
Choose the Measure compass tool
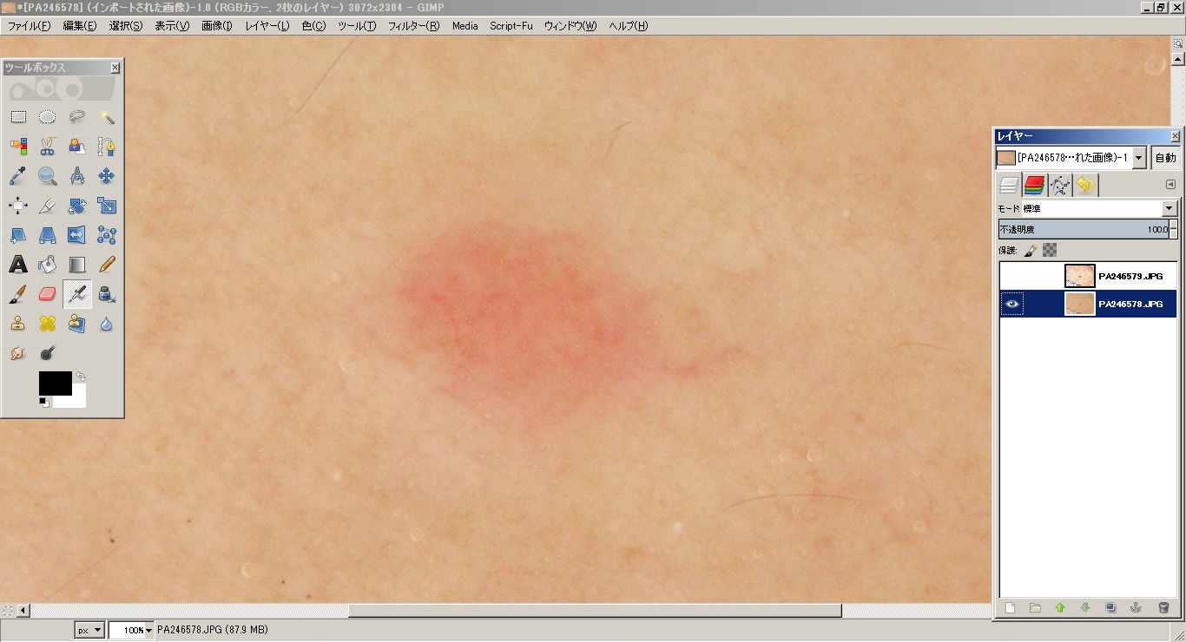pyautogui.click(x=77, y=176)
